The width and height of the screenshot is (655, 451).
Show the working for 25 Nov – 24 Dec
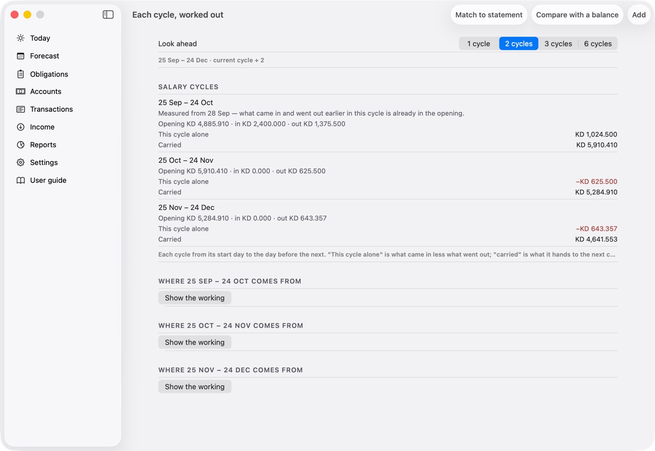coord(195,387)
